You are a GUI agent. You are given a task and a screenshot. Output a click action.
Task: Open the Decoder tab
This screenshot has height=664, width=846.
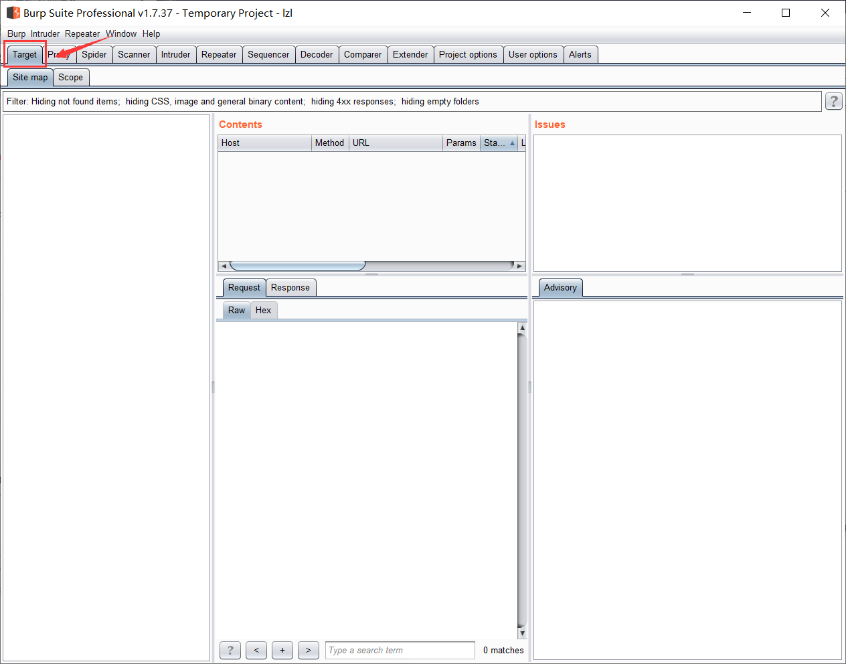pos(317,55)
